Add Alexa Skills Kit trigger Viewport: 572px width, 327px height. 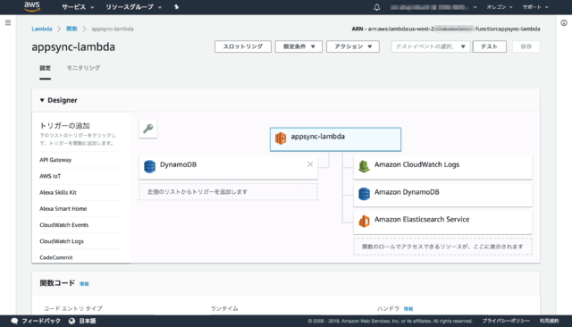pyautogui.click(x=58, y=192)
